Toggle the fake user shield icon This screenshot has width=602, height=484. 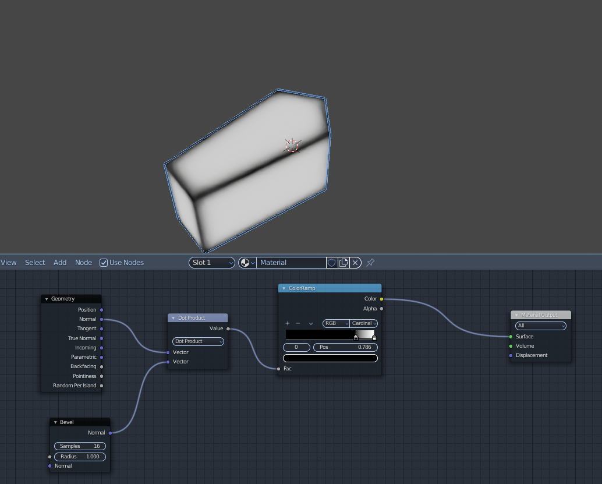(332, 262)
